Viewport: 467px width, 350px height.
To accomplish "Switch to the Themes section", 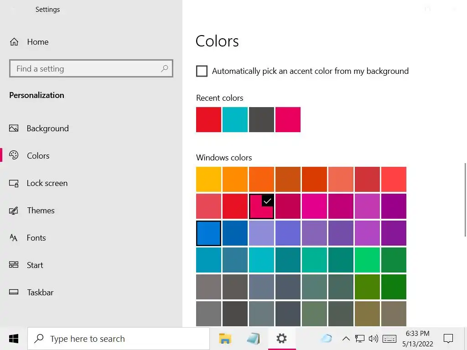I will (41, 211).
